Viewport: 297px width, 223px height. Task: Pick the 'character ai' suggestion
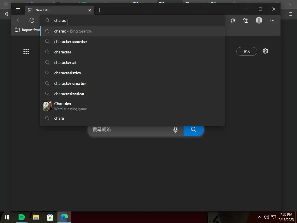click(132, 62)
